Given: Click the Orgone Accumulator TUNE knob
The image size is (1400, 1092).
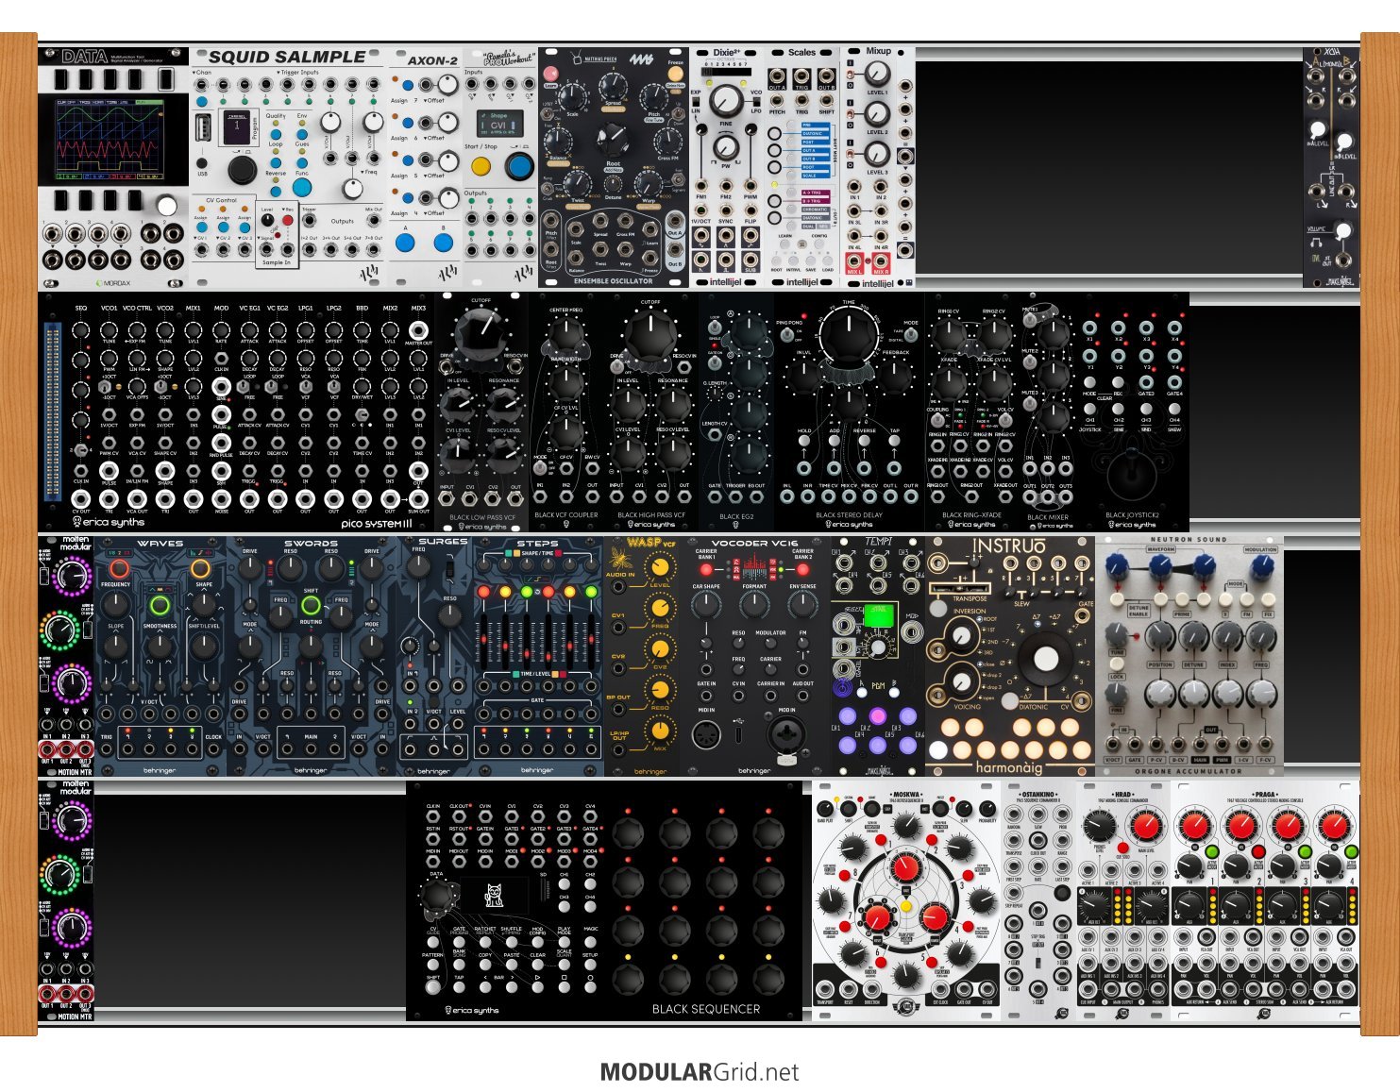Looking at the screenshot, I should [1118, 633].
